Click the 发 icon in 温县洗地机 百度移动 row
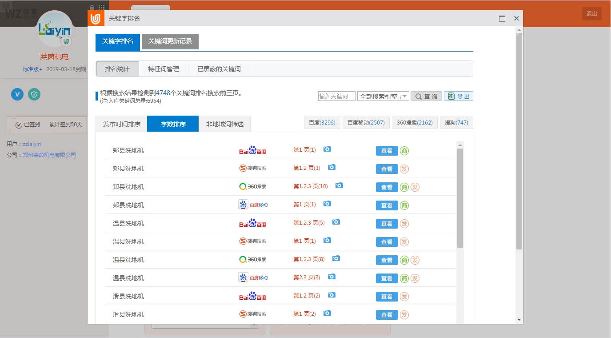 pos(415,278)
